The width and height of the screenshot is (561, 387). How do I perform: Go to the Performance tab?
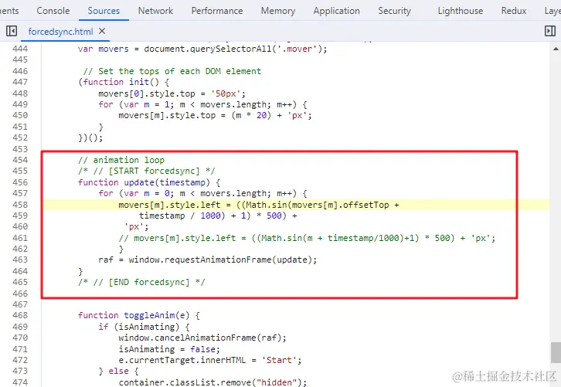point(217,11)
